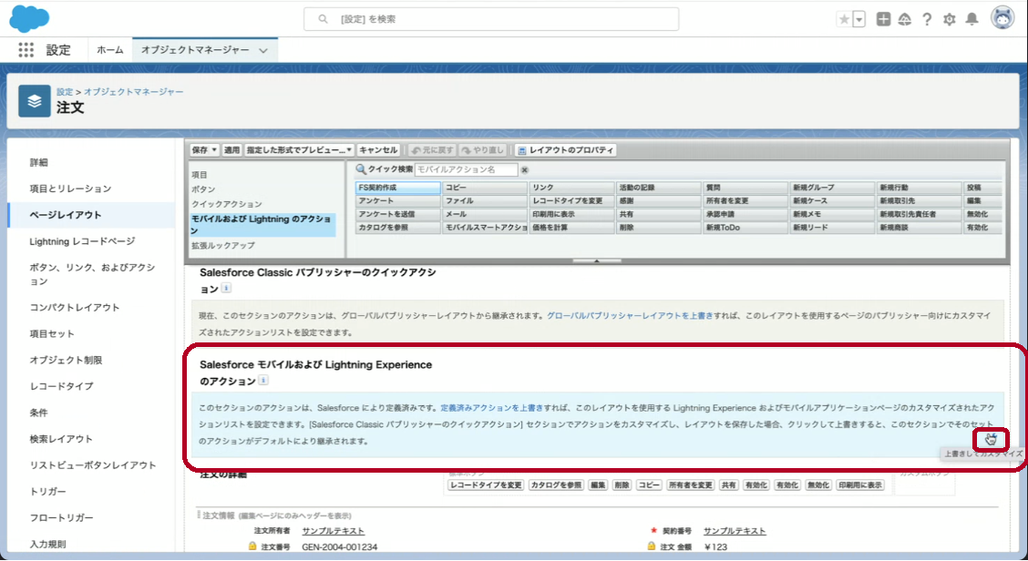Select the 新規ToDo palette action
The width and height of the screenshot is (1028, 561).
[x=745, y=228]
